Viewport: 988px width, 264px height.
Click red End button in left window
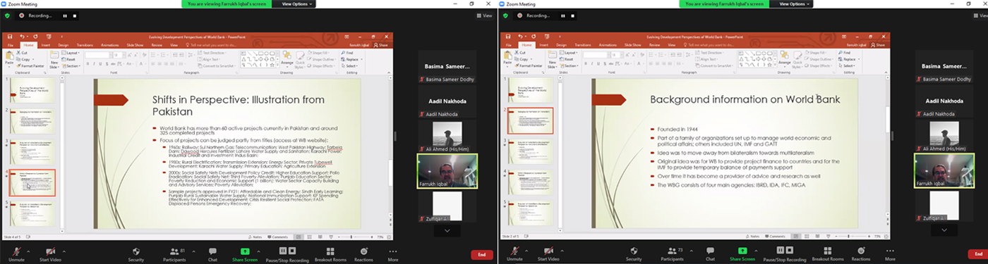482,254
